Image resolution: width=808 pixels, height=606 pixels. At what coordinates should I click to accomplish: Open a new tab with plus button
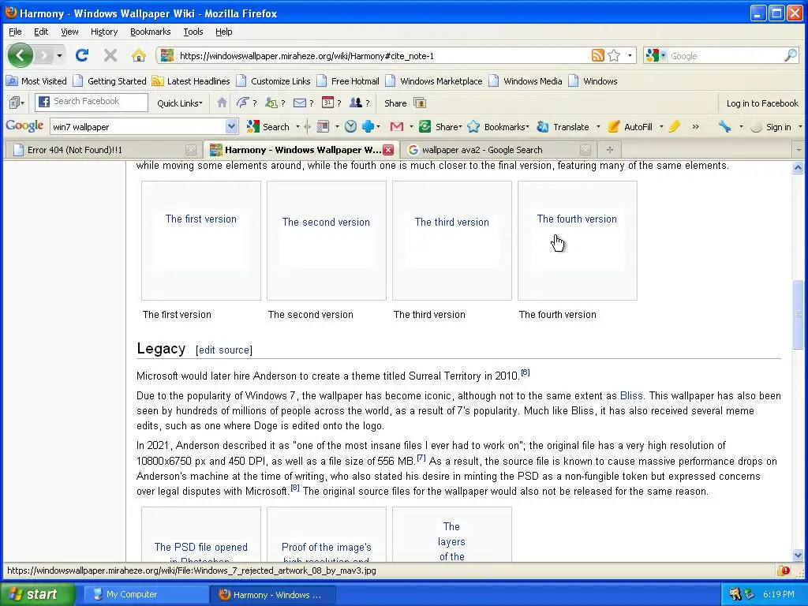[x=610, y=150]
